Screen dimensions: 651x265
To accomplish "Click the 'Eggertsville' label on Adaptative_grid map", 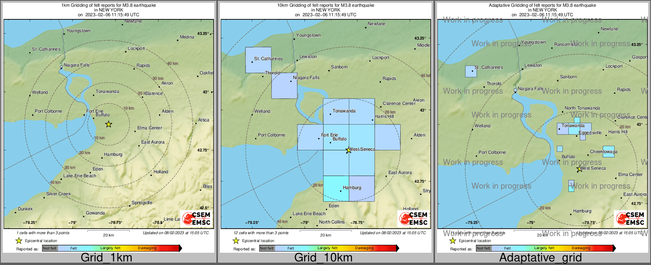I will point(590,132).
